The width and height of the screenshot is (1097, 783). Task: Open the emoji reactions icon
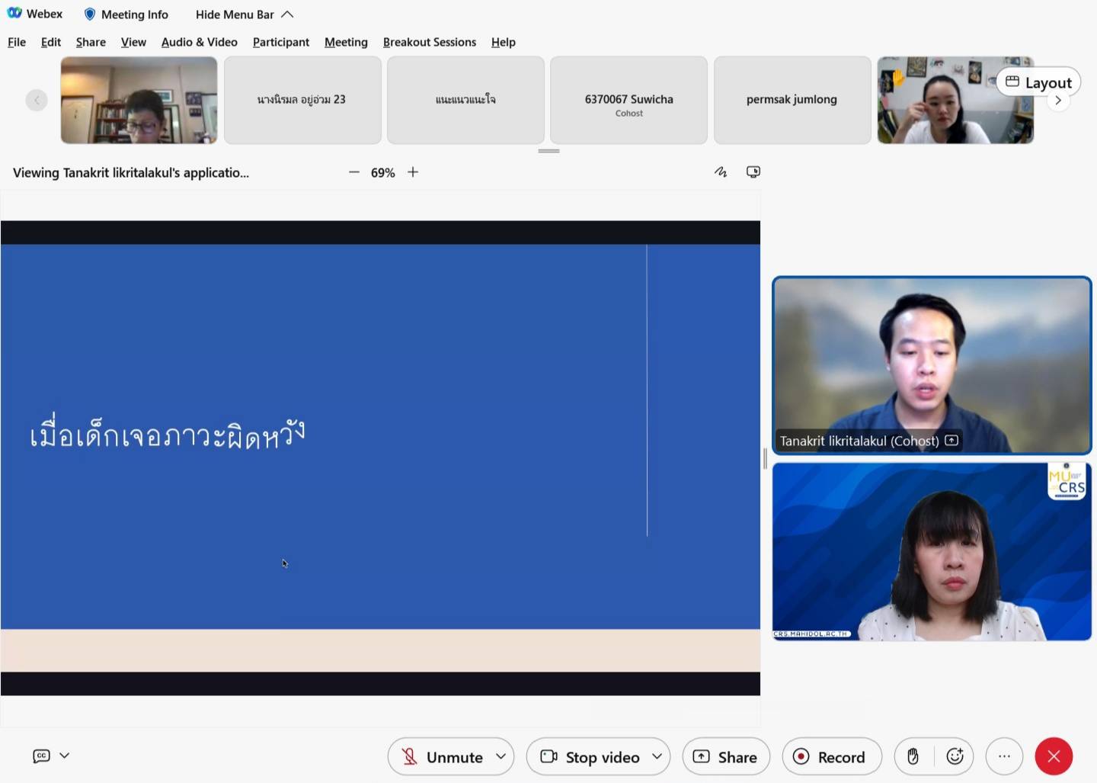(955, 756)
